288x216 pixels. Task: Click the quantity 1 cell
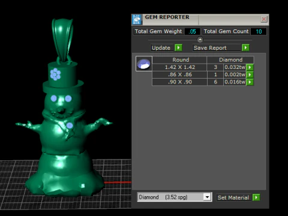click(x=215, y=74)
